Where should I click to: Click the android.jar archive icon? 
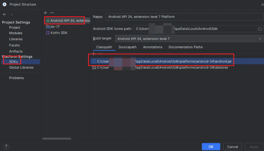[x=94, y=61]
